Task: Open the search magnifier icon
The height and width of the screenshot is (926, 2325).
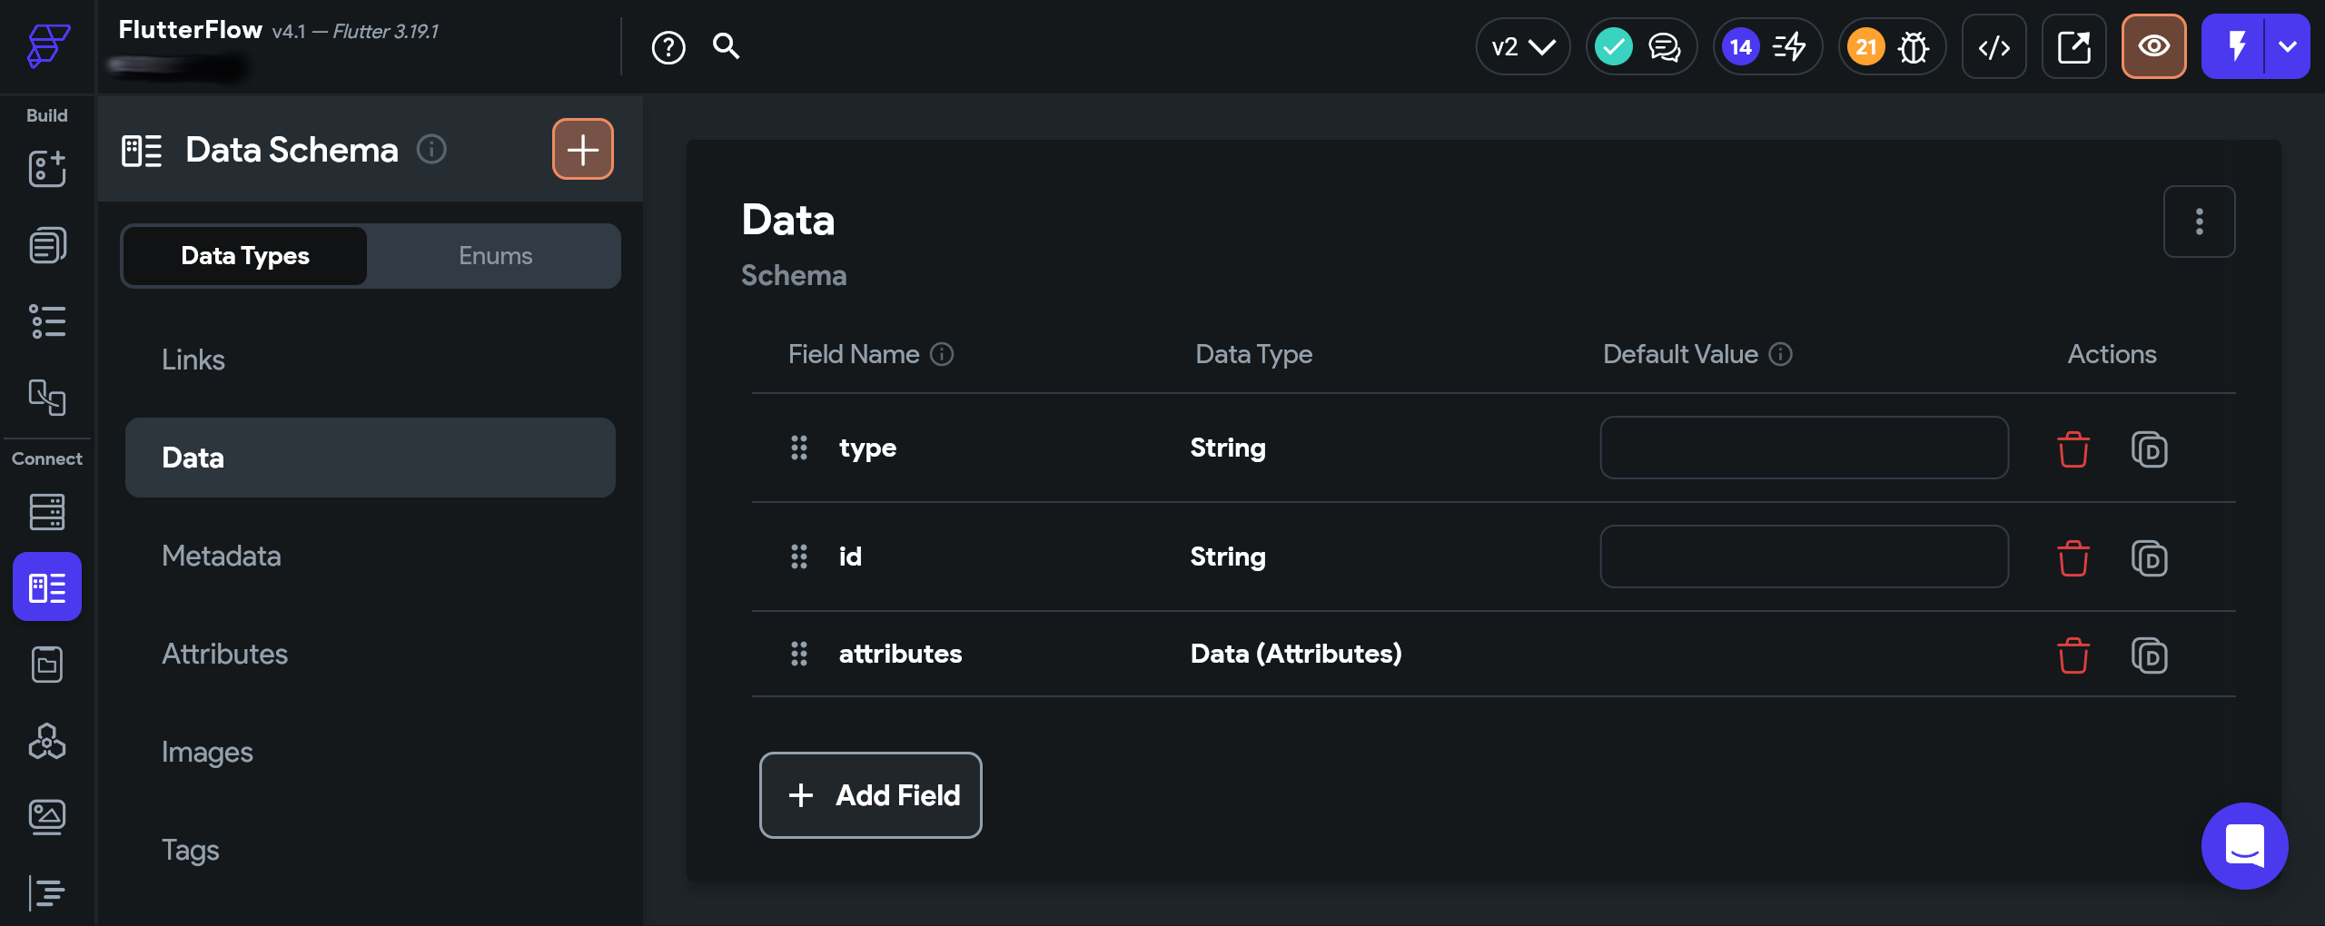Action: (726, 46)
